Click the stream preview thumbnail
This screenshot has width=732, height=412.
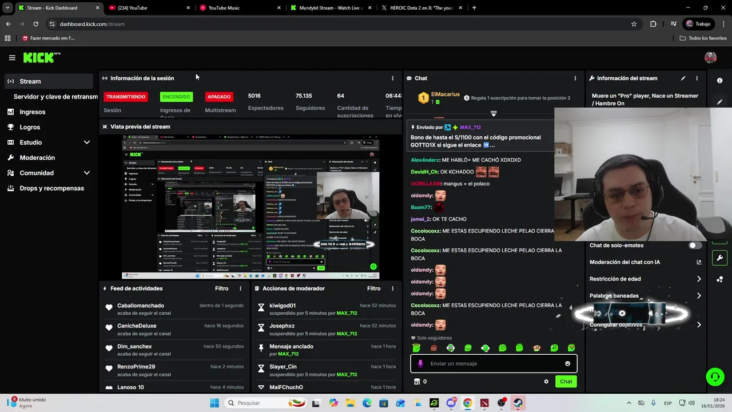point(250,207)
